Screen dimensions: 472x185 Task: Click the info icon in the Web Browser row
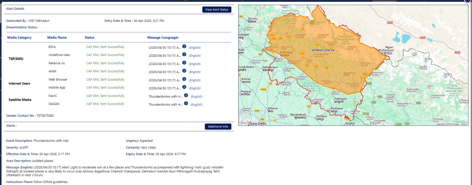[184, 79]
